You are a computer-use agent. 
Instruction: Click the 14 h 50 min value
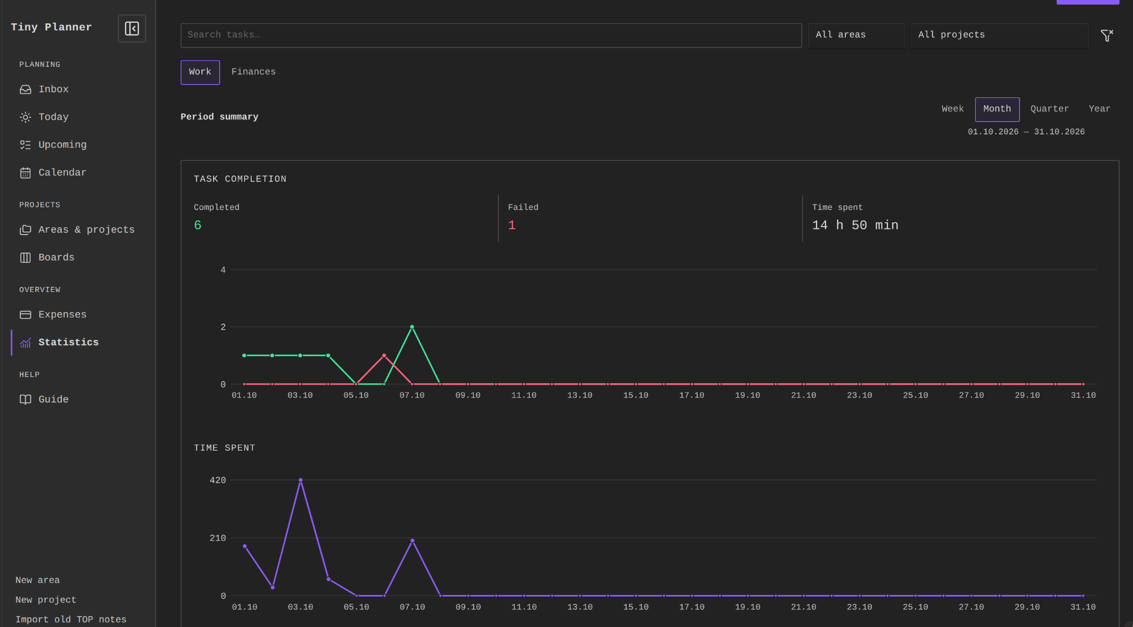[855, 225]
